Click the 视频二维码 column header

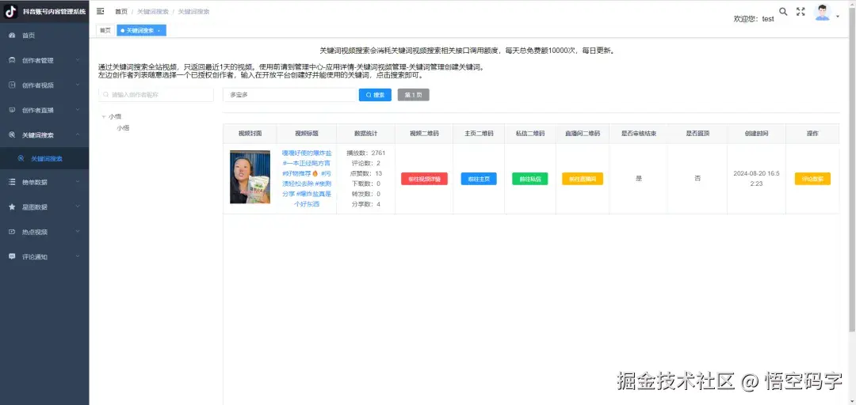(x=424, y=134)
